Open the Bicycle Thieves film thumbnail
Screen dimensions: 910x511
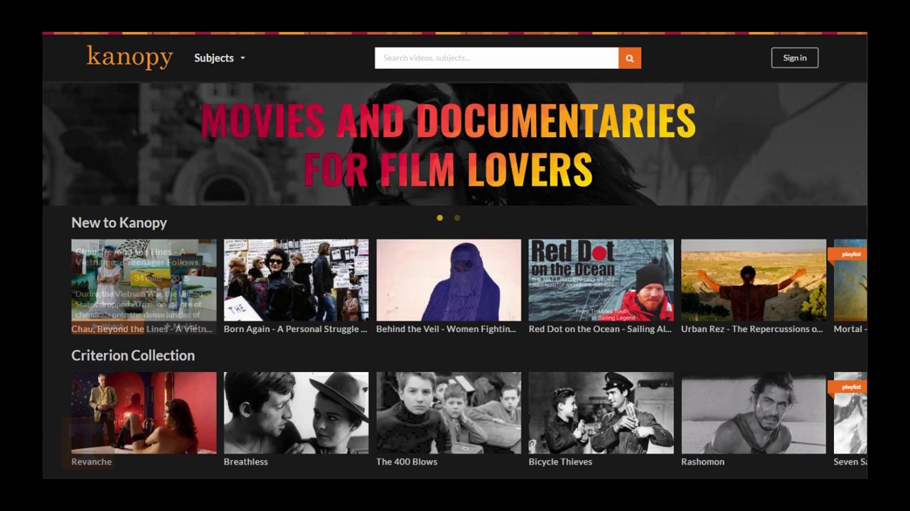click(x=601, y=413)
